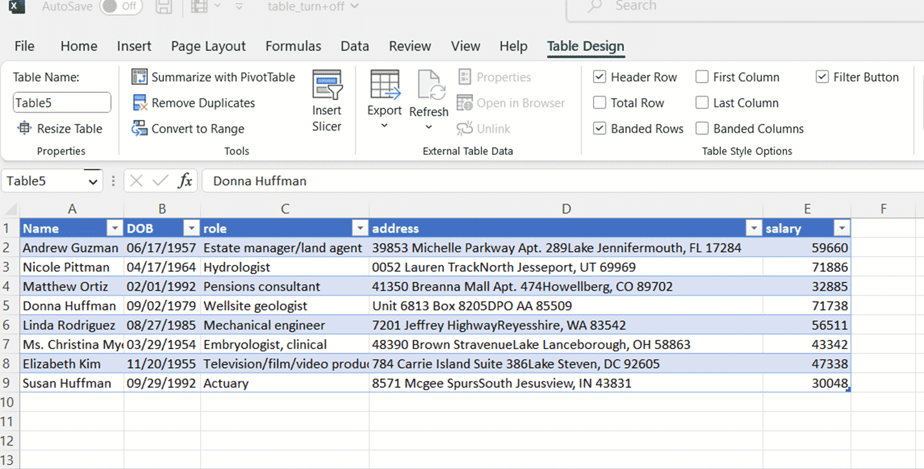The width and height of the screenshot is (924, 469).
Task: Open the Insert Function (fx) dialog
Action: click(x=185, y=181)
